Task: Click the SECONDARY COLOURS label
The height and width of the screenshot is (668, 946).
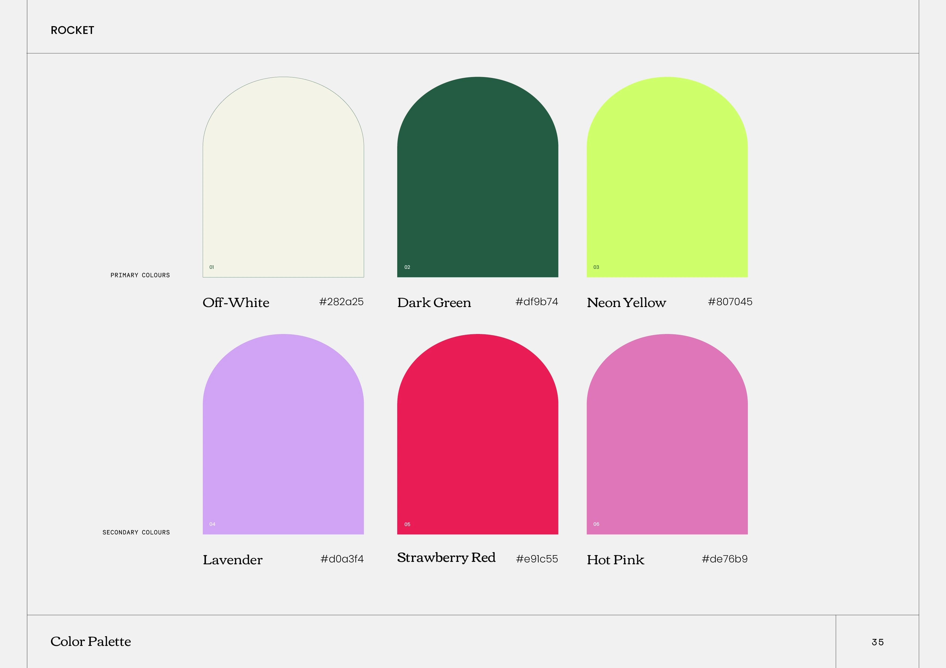Action: click(136, 532)
